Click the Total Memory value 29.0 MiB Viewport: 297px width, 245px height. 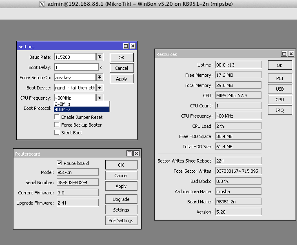[x=238, y=85]
